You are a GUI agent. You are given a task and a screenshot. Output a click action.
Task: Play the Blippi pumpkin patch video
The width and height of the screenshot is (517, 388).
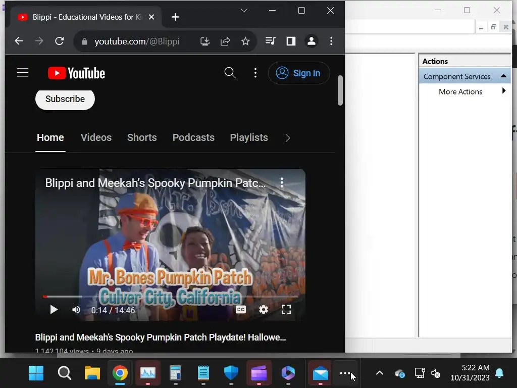point(54,310)
